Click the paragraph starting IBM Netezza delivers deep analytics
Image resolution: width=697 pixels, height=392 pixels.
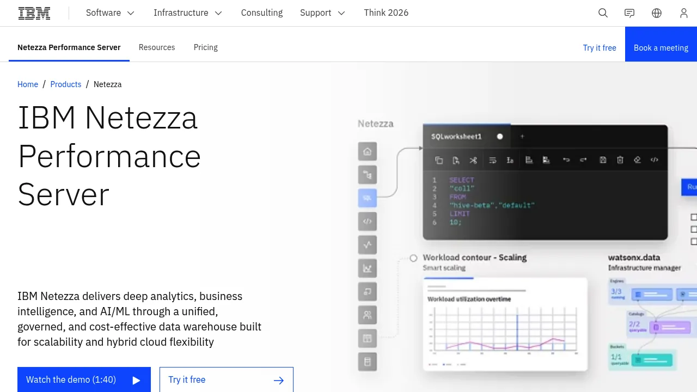(x=139, y=319)
